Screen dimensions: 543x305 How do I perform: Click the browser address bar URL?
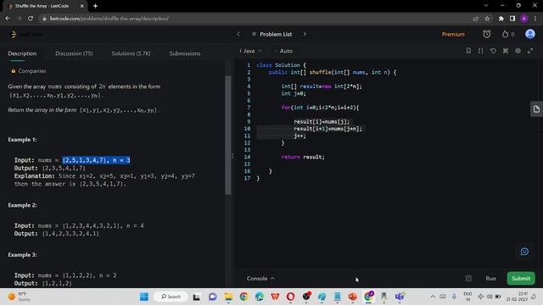coord(109,19)
